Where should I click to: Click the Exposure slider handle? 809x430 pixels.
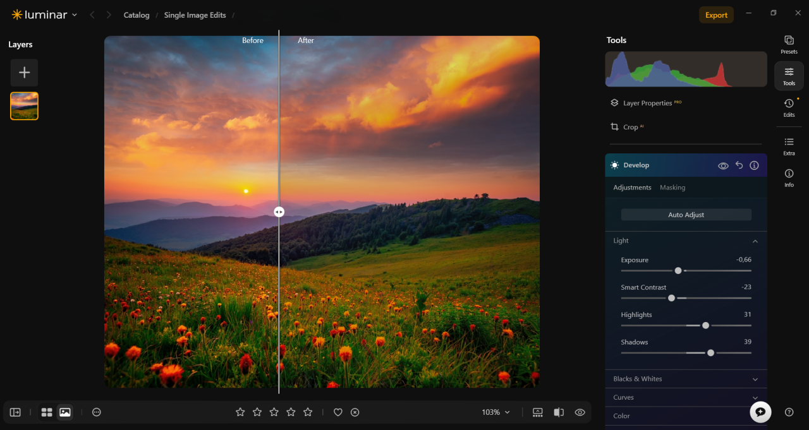[x=678, y=270]
